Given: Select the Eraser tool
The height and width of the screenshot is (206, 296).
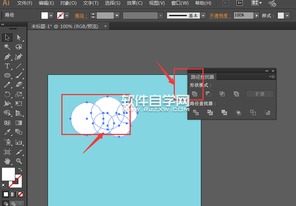Looking at the screenshot, I should coord(19,84).
